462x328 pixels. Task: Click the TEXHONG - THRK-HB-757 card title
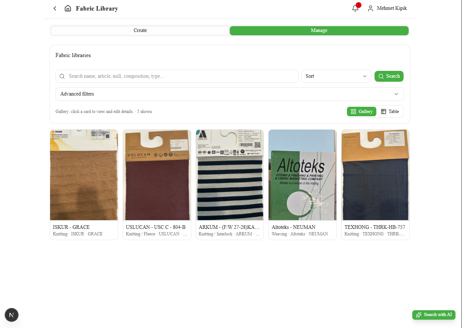click(x=375, y=227)
